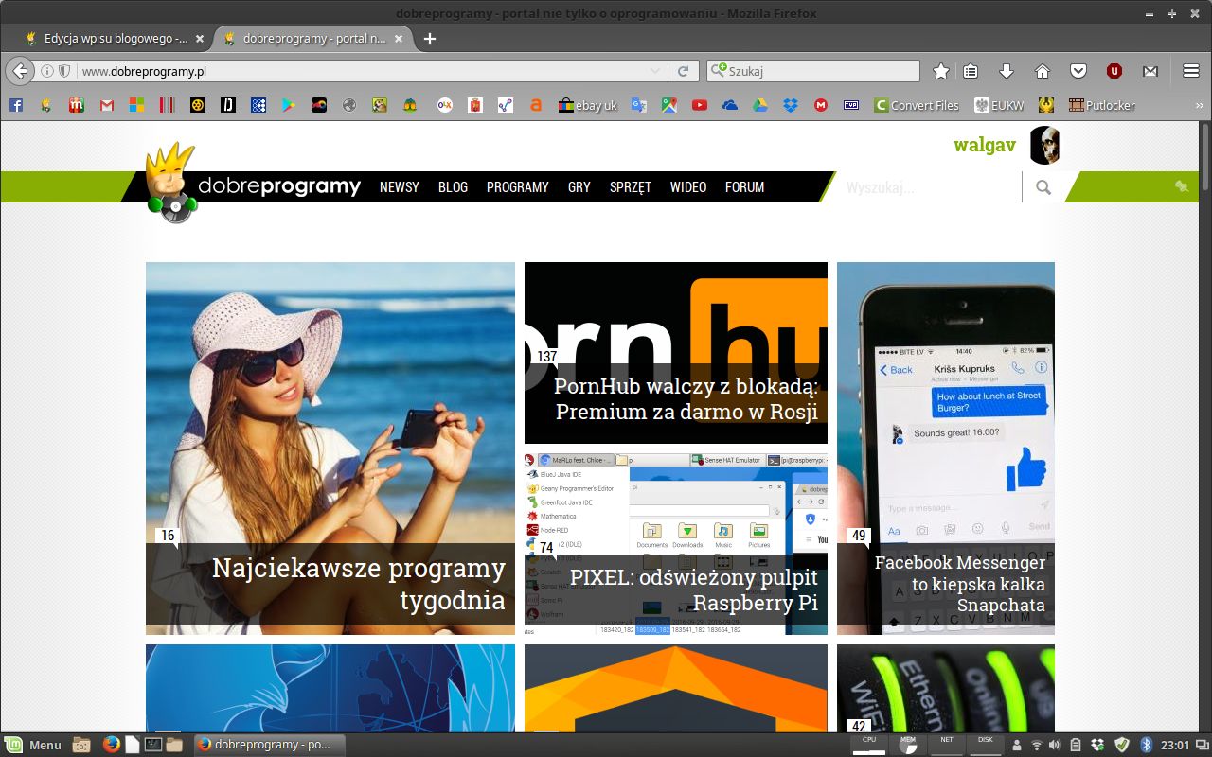The image size is (1212, 757).
Task: Select the dobreprogramy portal tab
Action: (313, 39)
